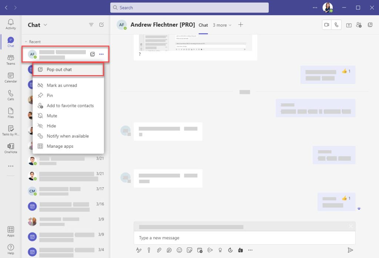This screenshot has height=258, width=379.
Task: Open the sticker picker
Action: [189, 250]
